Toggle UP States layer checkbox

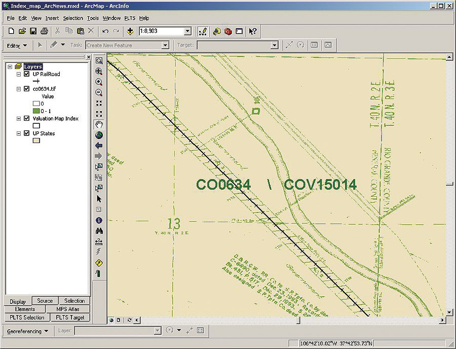(x=27, y=133)
